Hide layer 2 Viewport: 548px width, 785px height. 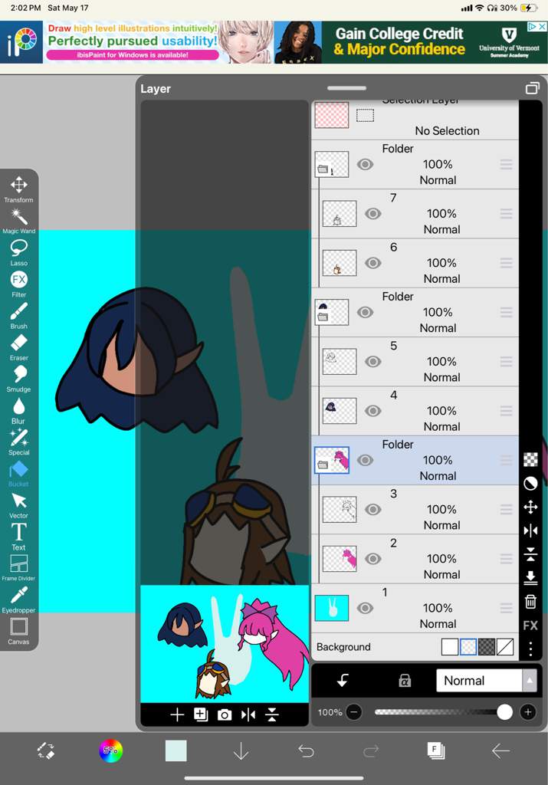coord(372,559)
